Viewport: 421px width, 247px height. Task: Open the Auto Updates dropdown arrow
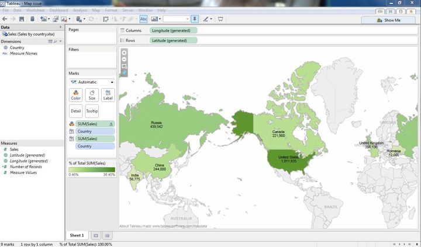pyautogui.click(x=84, y=19)
